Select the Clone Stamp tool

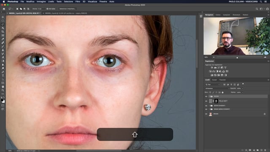pyautogui.click(x=3, y=50)
